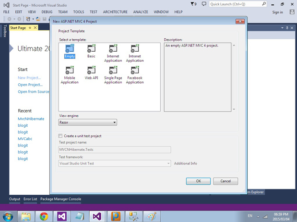Select the Basic template icon
This screenshot has height=222, width=297.
[91, 48]
